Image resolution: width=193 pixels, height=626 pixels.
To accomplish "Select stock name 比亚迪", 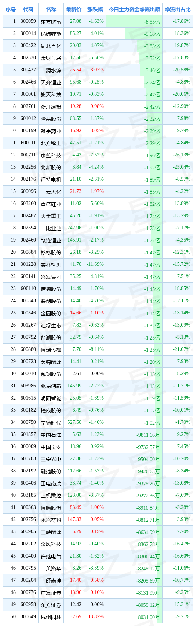I will [54, 228].
